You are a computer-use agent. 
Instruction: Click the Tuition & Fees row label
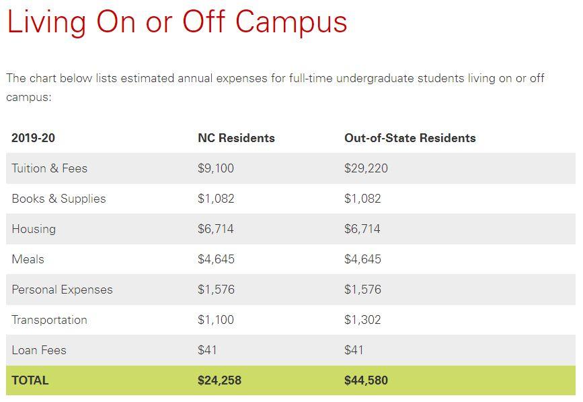pos(50,168)
